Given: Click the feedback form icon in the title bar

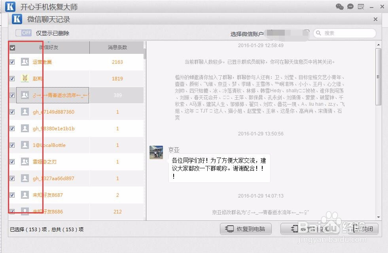Looking at the screenshot, I should click(x=361, y=6).
